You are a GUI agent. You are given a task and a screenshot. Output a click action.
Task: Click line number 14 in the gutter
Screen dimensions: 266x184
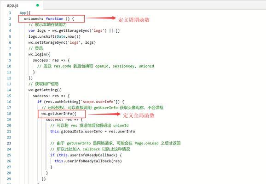9,90
